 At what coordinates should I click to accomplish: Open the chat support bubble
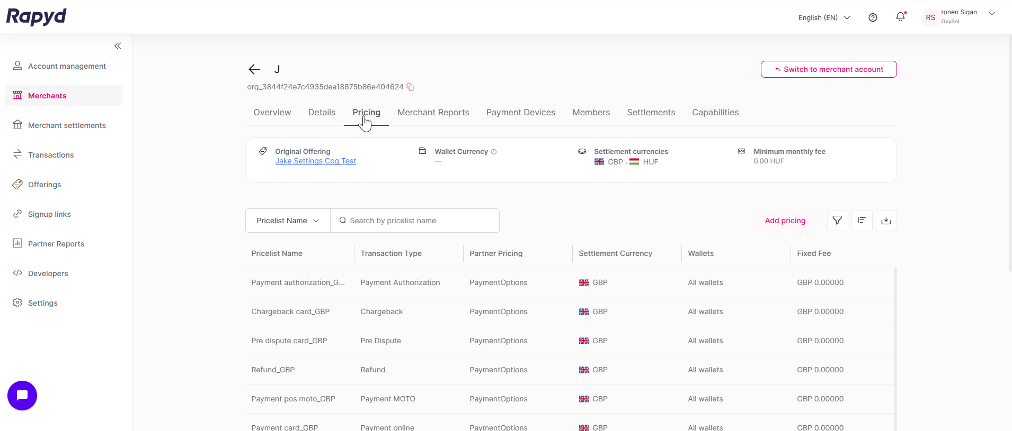click(x=22, y=396)
